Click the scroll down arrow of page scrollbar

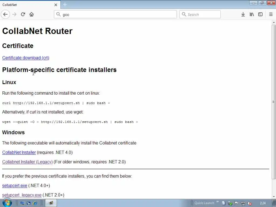pyautogui.click(x=274, y=196)
